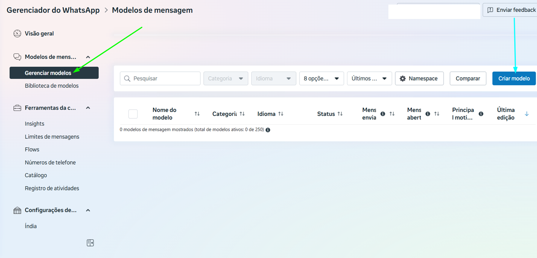
Task: Go to Números de telefone
Action: pyautogui.click(x=50, y=162)
